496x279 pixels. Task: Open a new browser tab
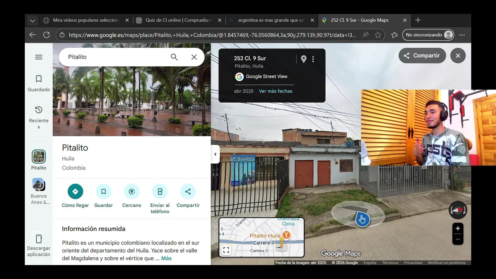pos(418,20)
